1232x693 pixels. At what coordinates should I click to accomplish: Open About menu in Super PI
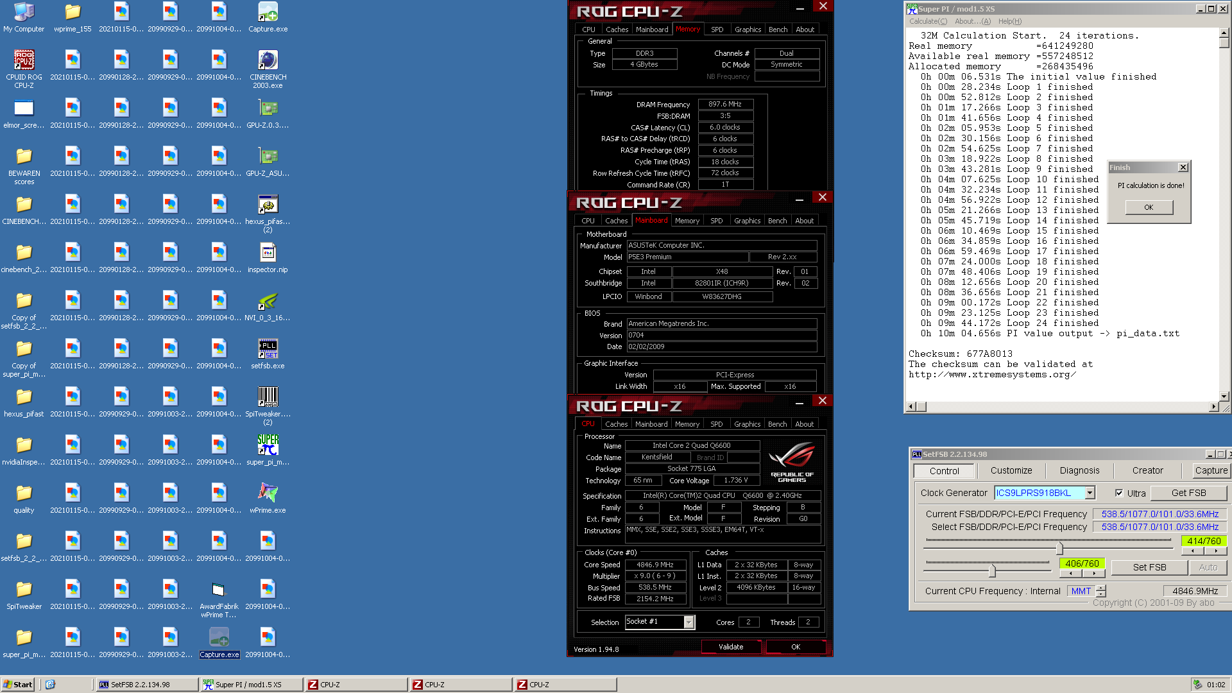coord(973,21)
